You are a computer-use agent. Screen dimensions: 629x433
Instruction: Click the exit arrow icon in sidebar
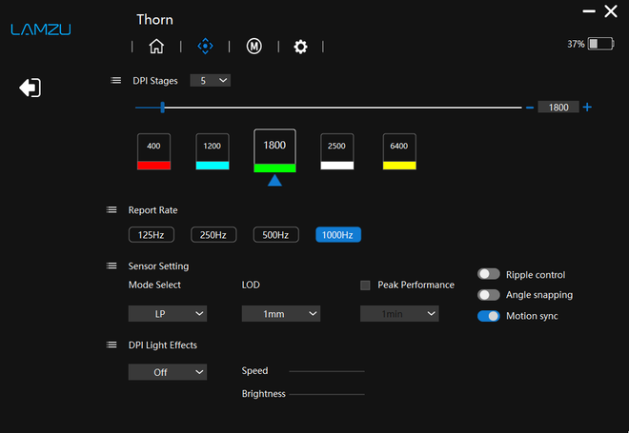(x=30, y=88)
